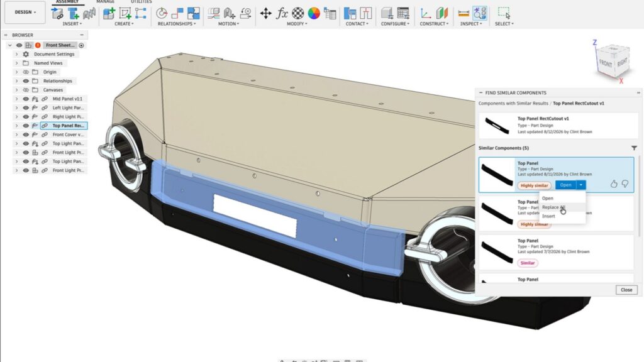Show the hidden Origin folder
Viewport: 644px width, 362px height.
click(26, 72)
